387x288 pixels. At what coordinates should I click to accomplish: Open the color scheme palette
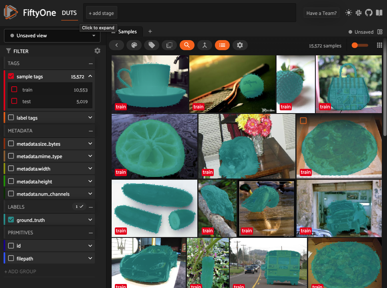[x=134, y=45]
